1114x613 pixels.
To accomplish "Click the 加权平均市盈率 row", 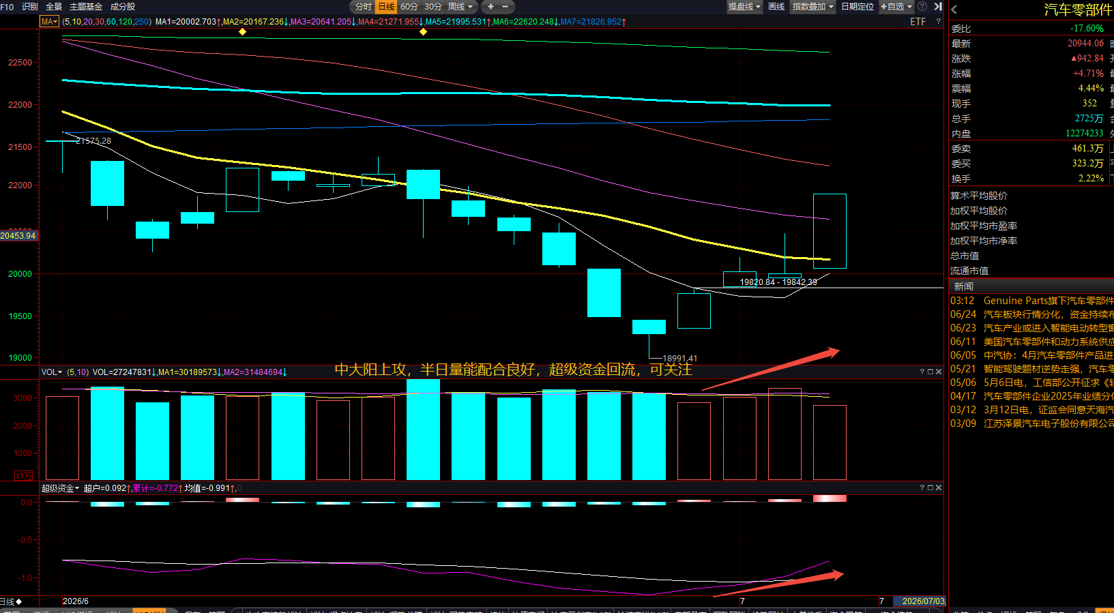I will pos(1031,226).
